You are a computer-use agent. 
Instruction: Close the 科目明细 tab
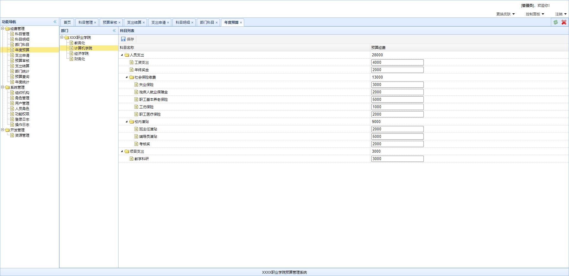(x=192, y=23)
